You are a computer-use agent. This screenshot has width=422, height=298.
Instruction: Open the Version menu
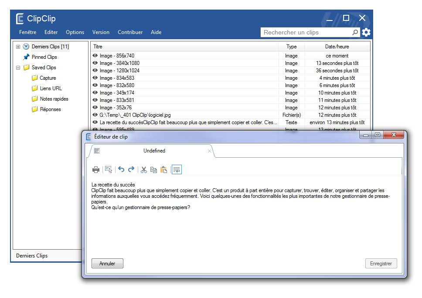(101, 32)
